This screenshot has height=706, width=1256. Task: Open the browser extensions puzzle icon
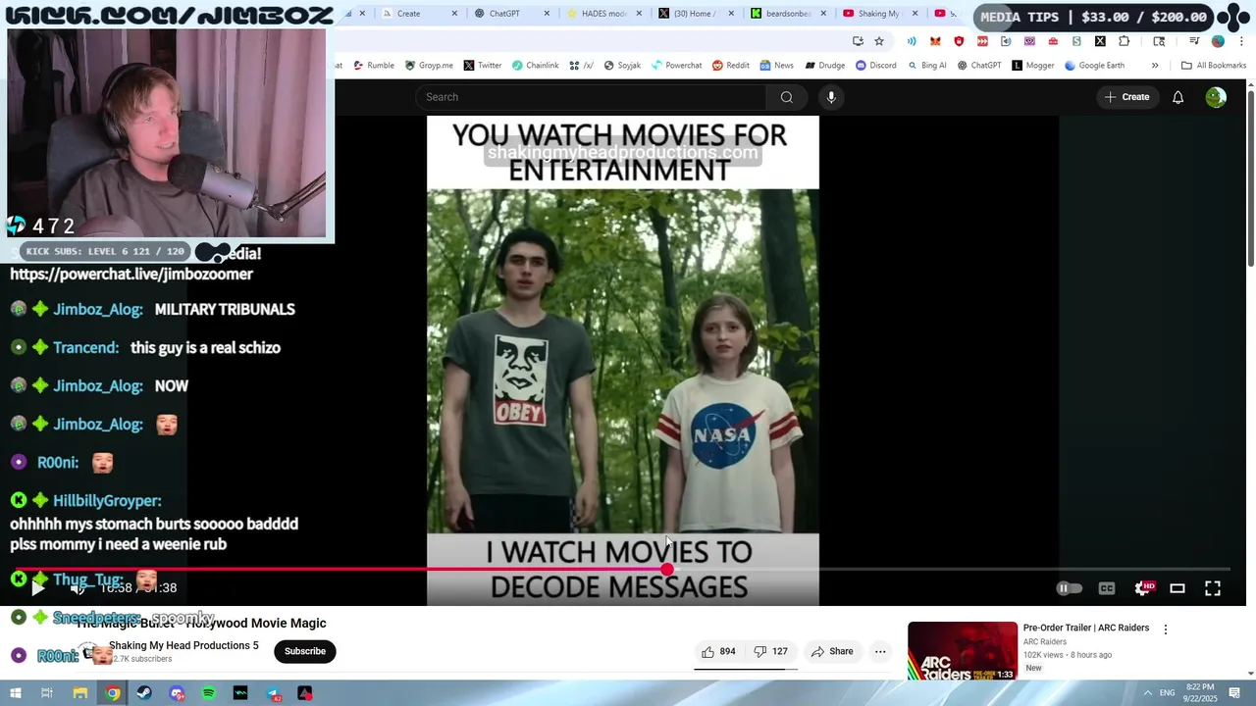point(1125,41)
